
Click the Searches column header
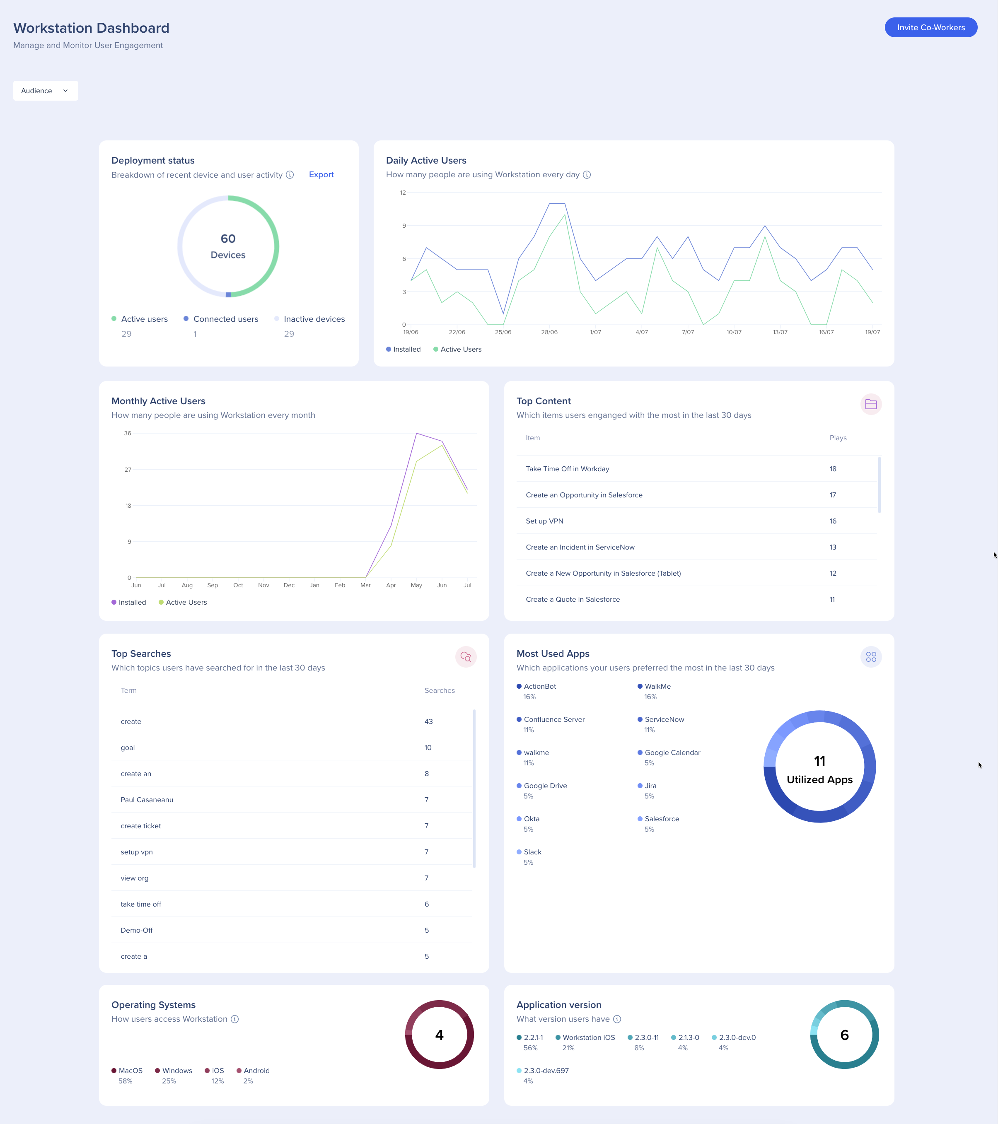(439, 690)
